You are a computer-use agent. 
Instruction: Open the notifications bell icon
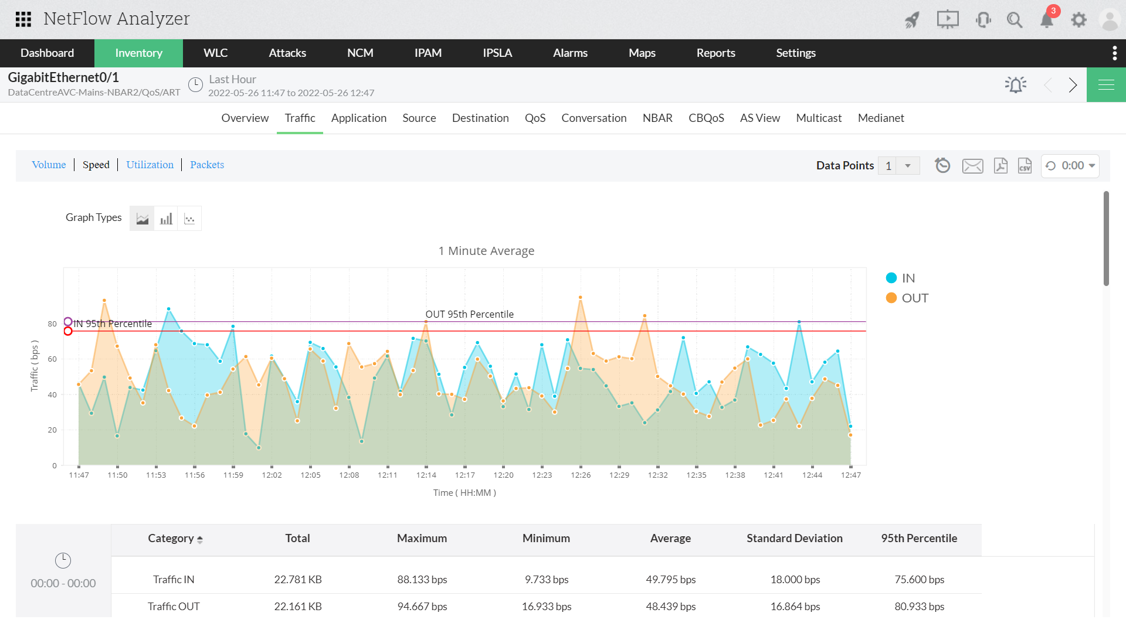tap(1047, 20)
